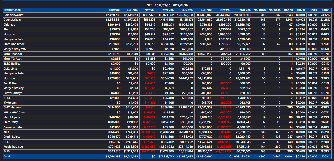Click ABN AMRO Clear broker name

click(x=14, y=113)
